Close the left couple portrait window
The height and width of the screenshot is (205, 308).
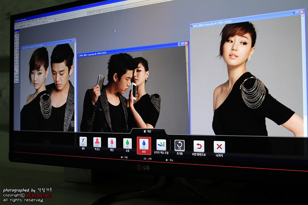tap(75, 40)
